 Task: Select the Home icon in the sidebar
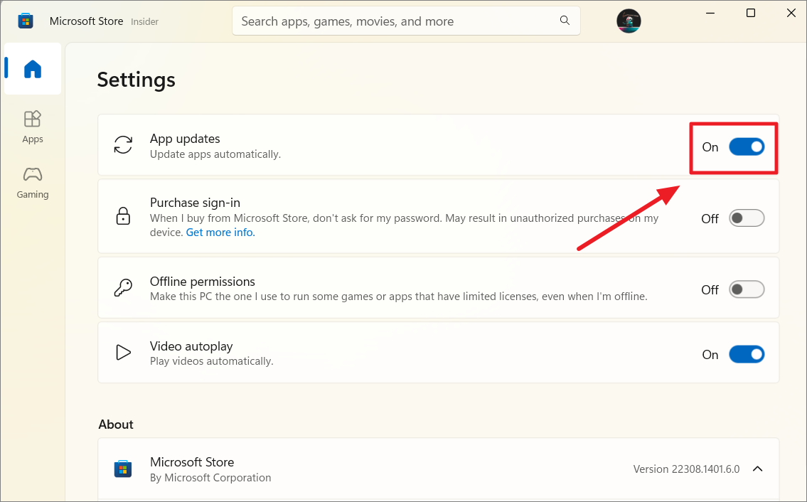tap(32, 68)
